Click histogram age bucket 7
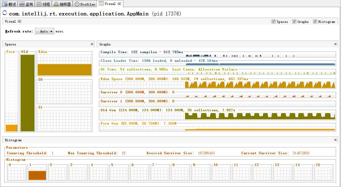This screenshot has width=341, height=187. [x=160, y=172]
